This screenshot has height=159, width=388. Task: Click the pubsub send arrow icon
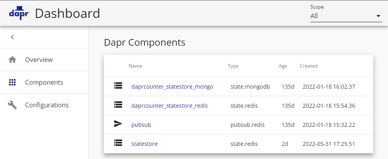point(118,124)
